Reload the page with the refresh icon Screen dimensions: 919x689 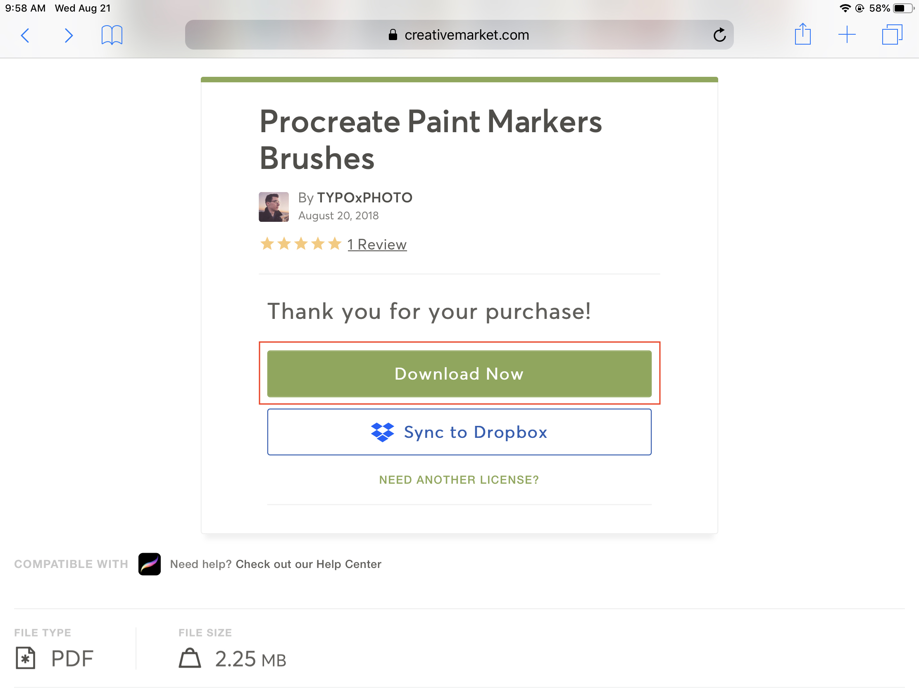pos(719,35)
